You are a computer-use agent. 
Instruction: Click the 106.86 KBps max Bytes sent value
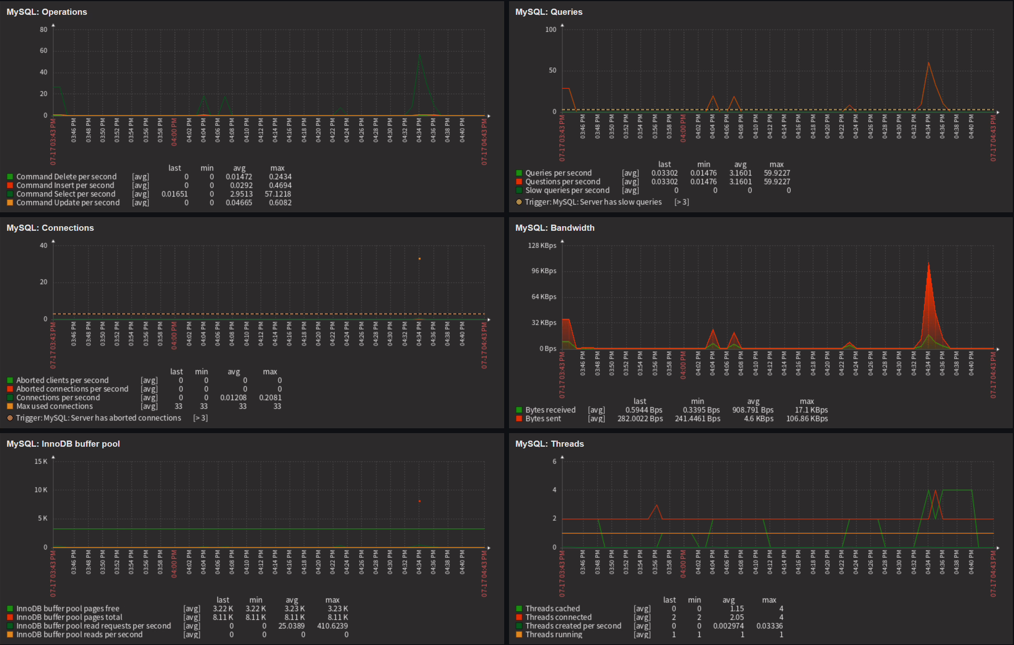807,418
